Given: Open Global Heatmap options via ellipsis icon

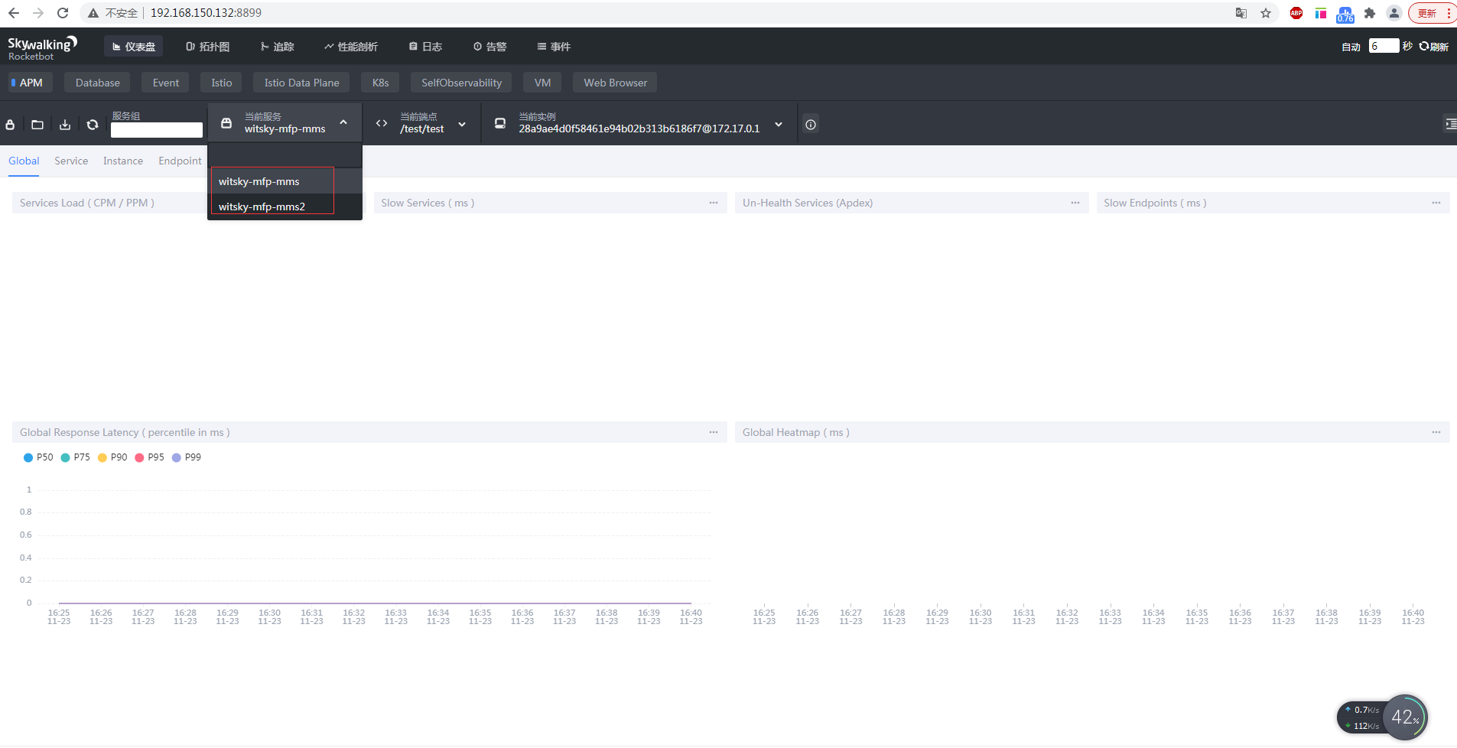Looking at the screenshot, I should coord(1436,432).
